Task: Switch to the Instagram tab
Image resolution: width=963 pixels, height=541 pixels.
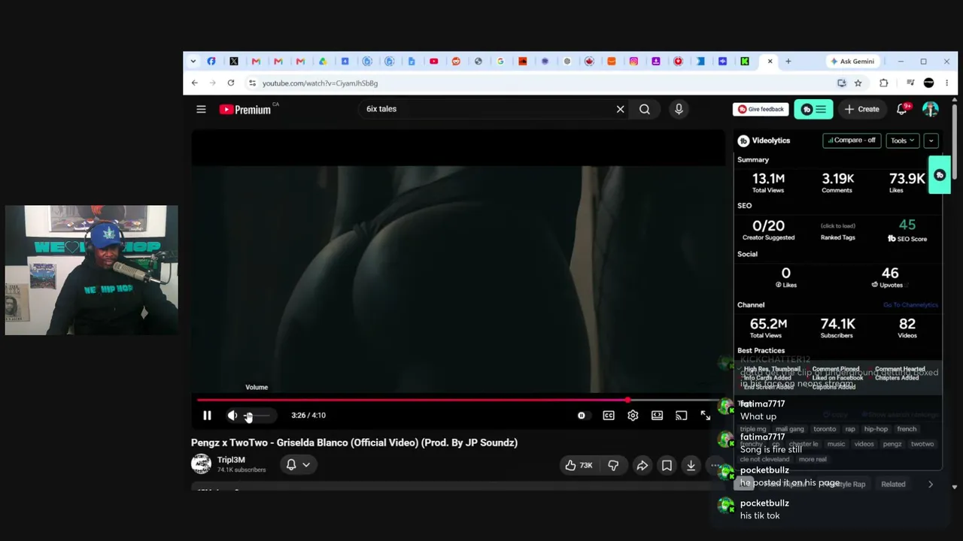Action: click(x=634, y=62)
